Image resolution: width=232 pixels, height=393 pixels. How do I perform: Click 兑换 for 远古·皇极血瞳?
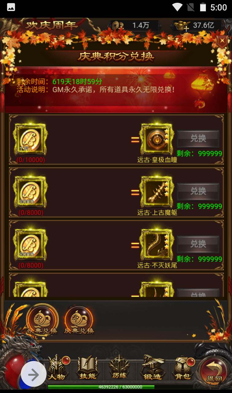click(198, 139)
